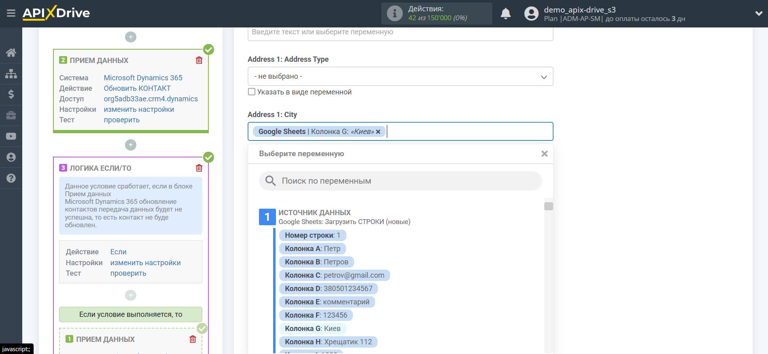This screenshot has width=768, height=354.
Task: Click the demo_apix-drive_s3 account name
Action: (x=579, y=10)
